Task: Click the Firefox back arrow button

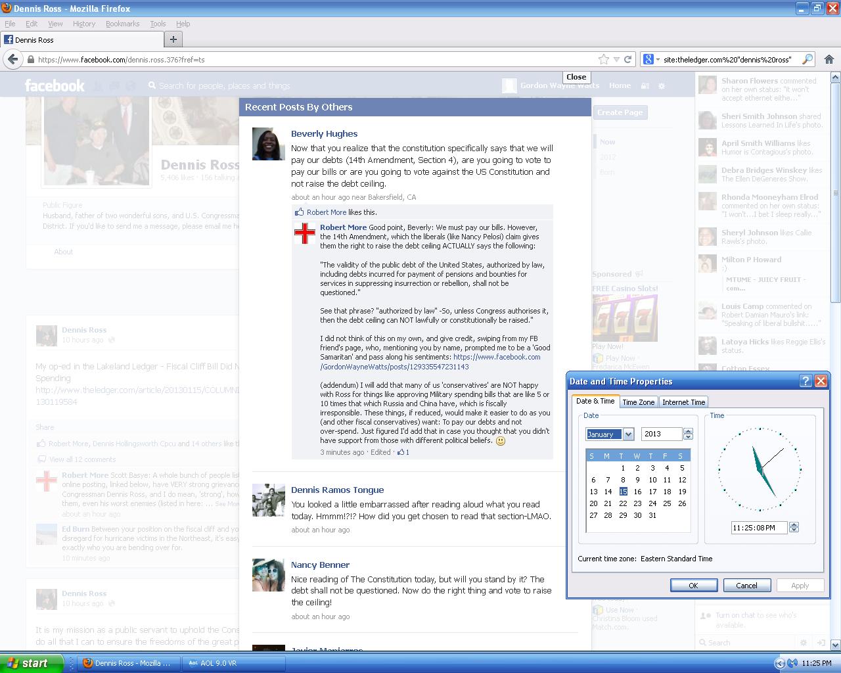Action: [x=12, y=59]
